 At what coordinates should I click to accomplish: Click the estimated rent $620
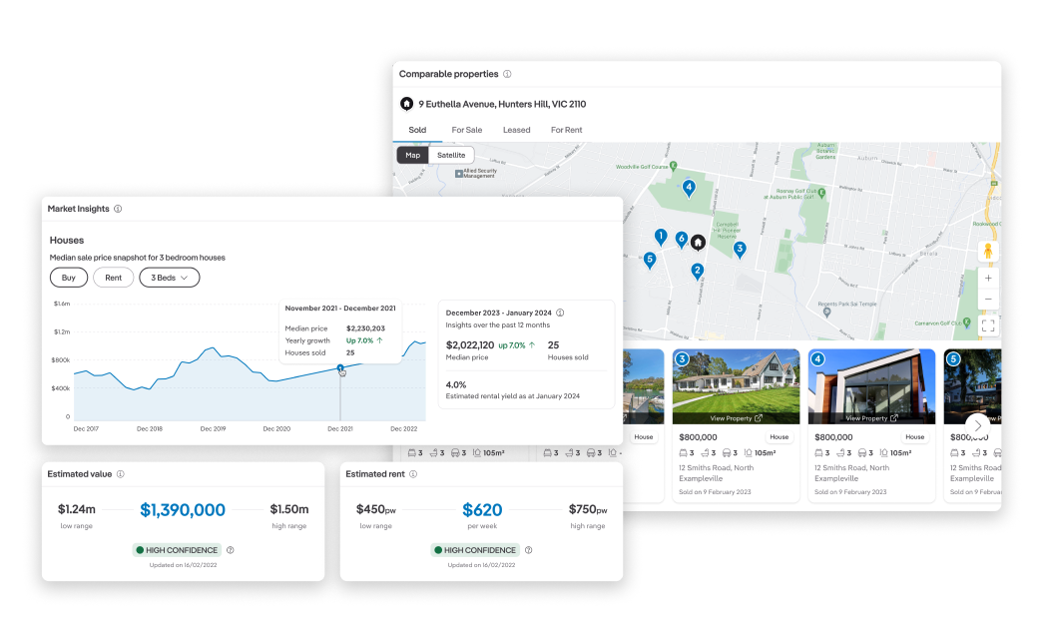482,510
